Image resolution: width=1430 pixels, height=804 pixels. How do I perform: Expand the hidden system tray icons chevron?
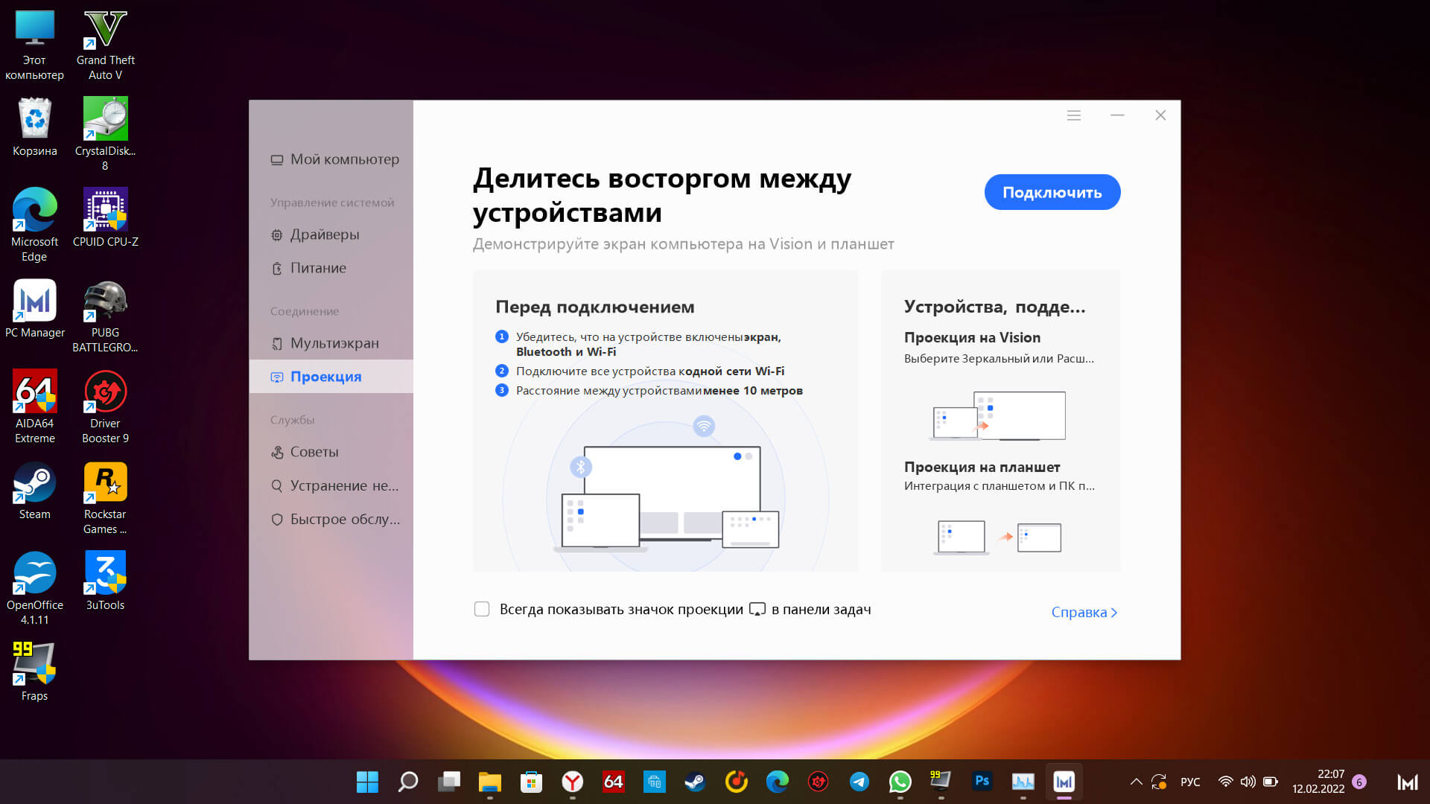(1136, 782)
